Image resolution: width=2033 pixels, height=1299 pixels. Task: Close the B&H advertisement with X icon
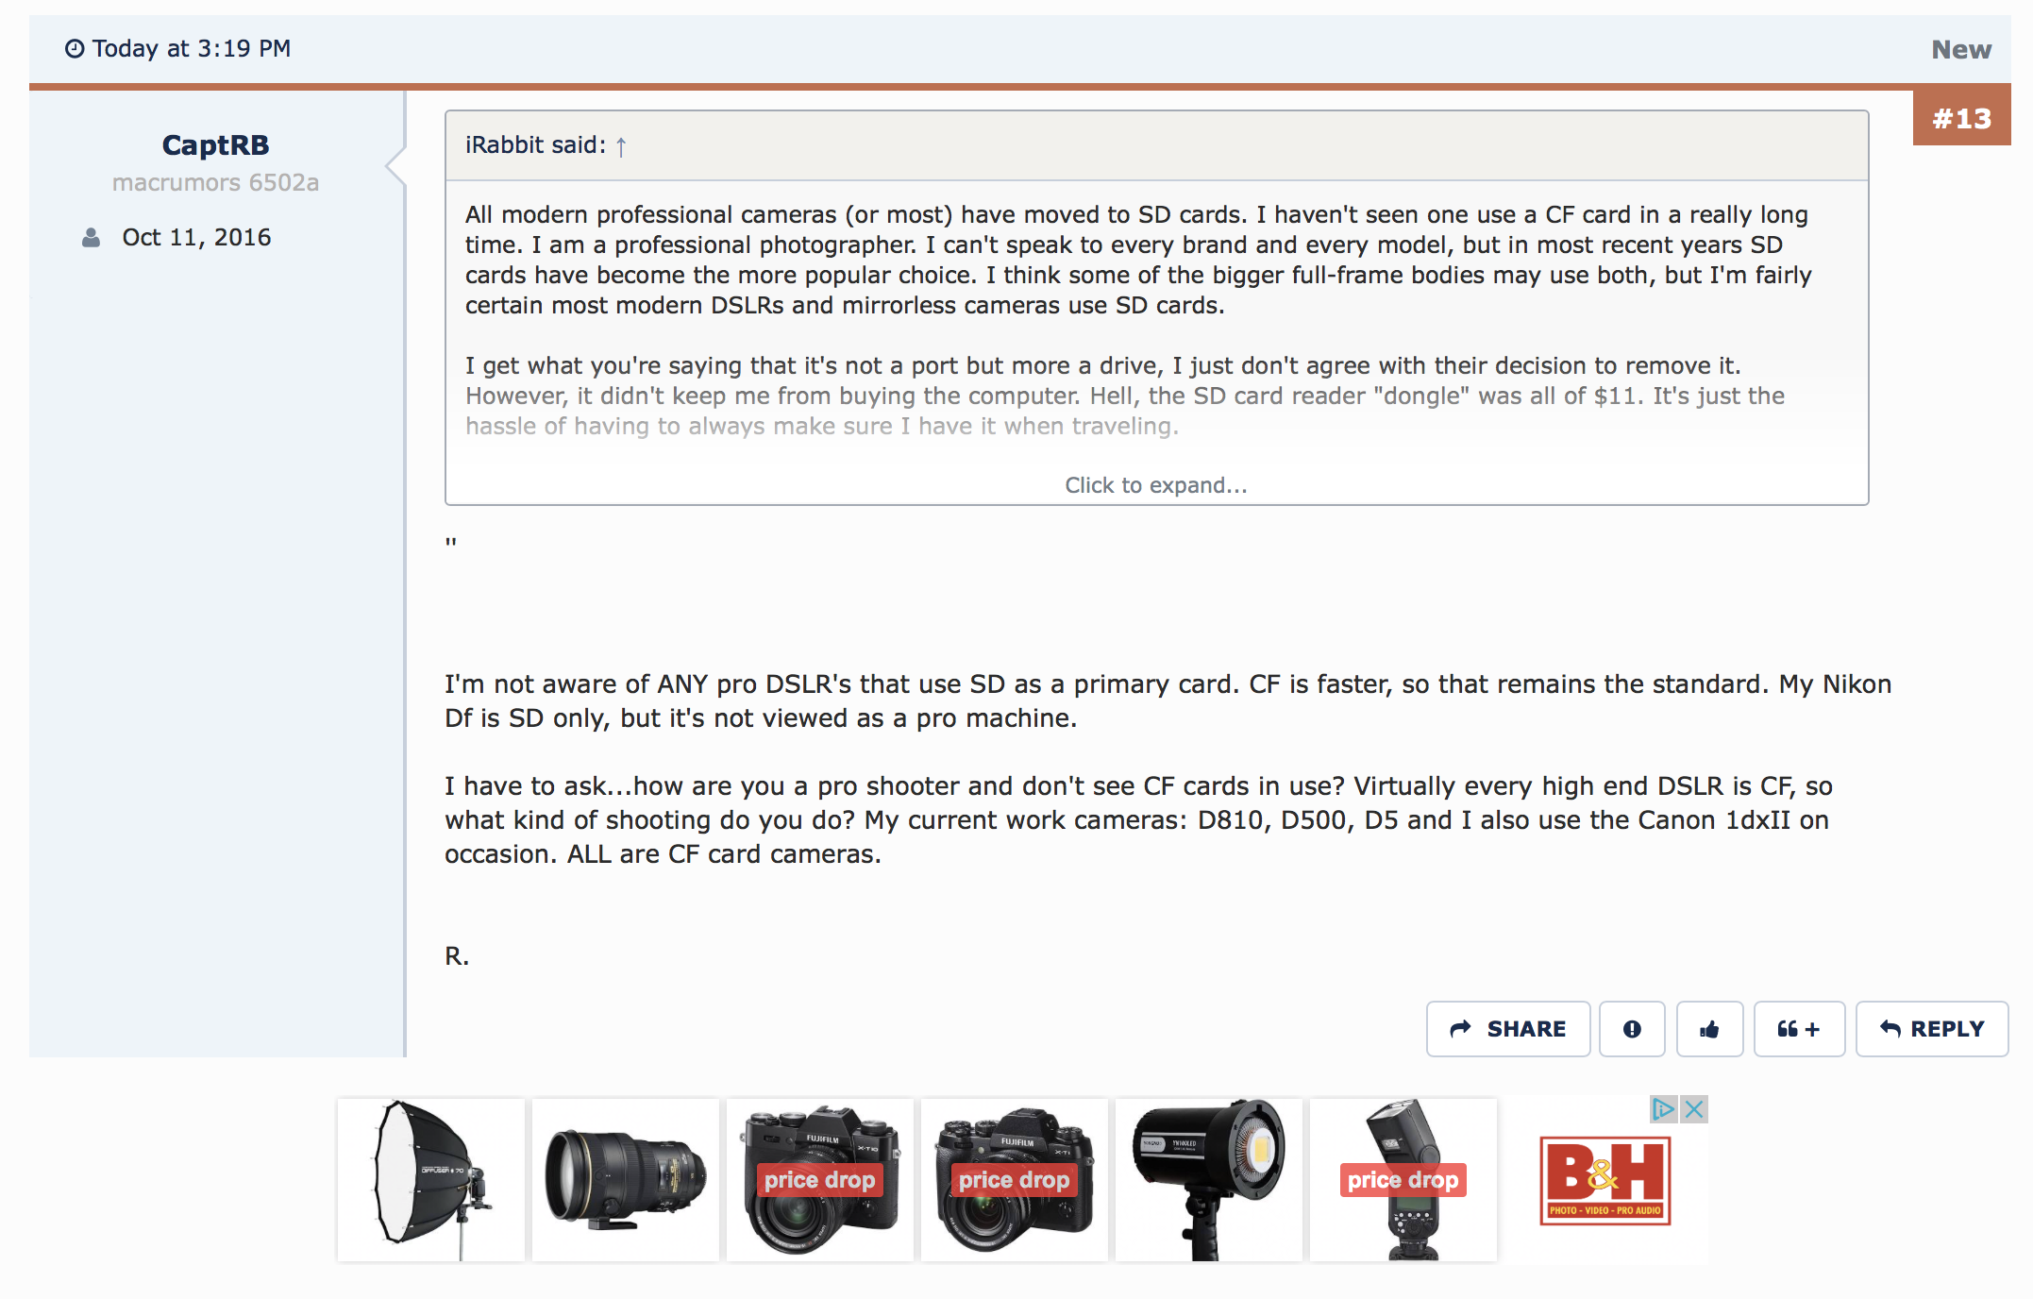click(1695, 1109)
